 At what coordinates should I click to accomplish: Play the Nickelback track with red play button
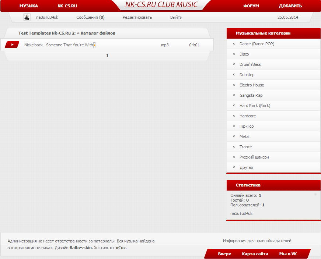pyautogui.click(x=12, y=45)
